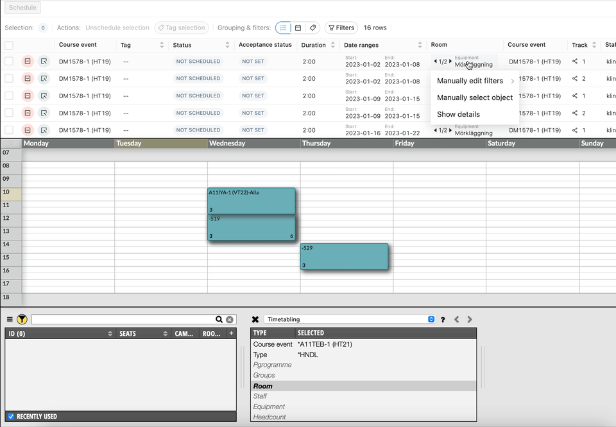
Task: Check the 2023-01-09 track 1 row checkbox
Action: pos(9,96)
